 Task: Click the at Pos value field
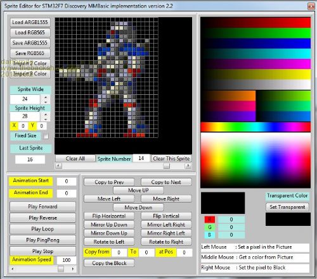[184, 252]
